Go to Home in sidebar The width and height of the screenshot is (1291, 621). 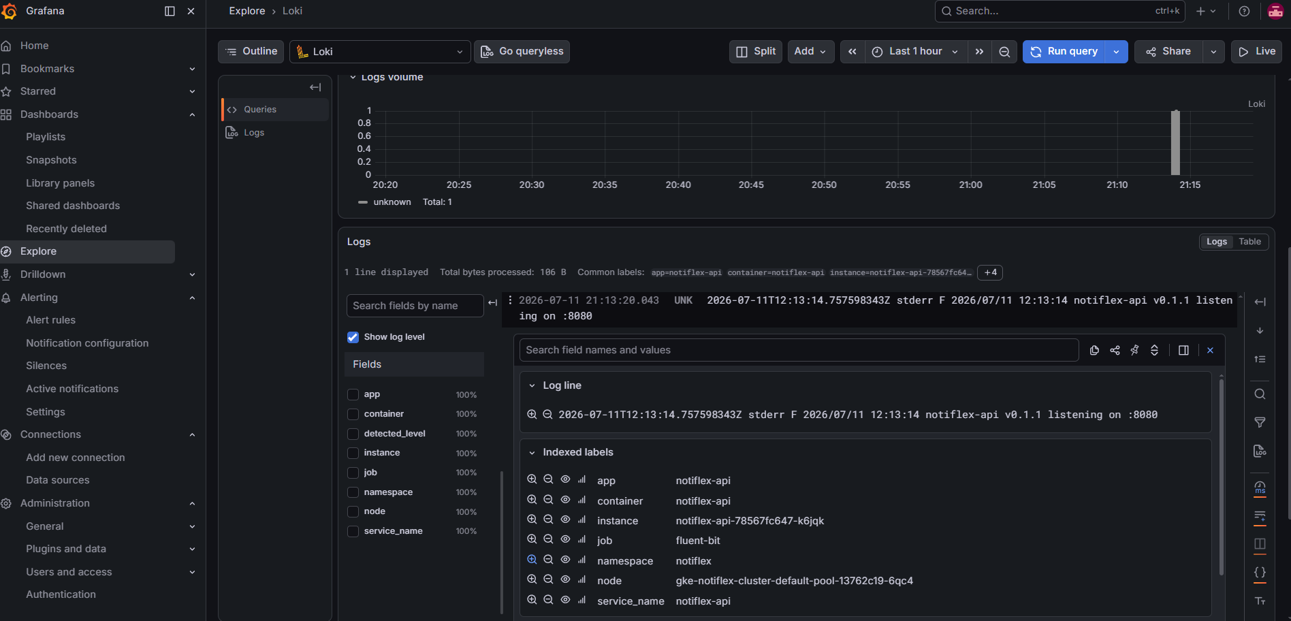[x=34, y=46]
